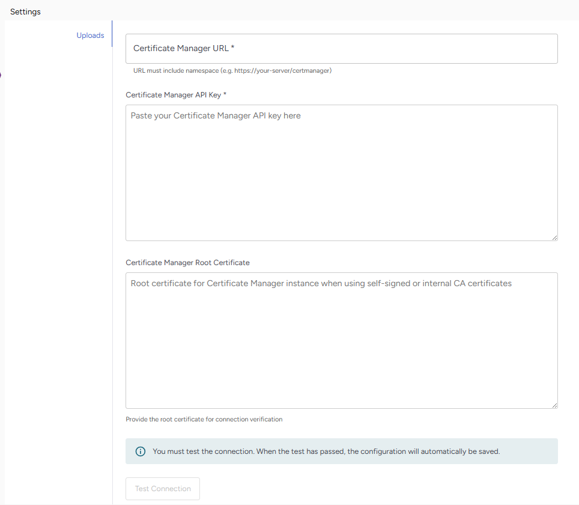579x505 pixels.
Task: Click the Settings page heading
Action: point(25,11)
